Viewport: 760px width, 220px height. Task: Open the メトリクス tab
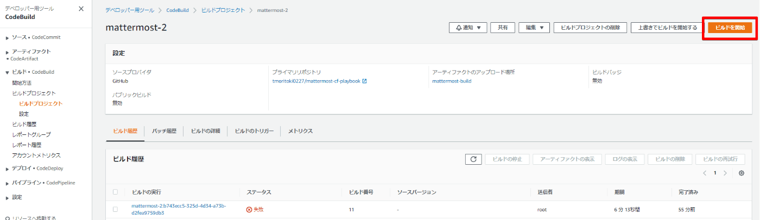coord(300,131)
